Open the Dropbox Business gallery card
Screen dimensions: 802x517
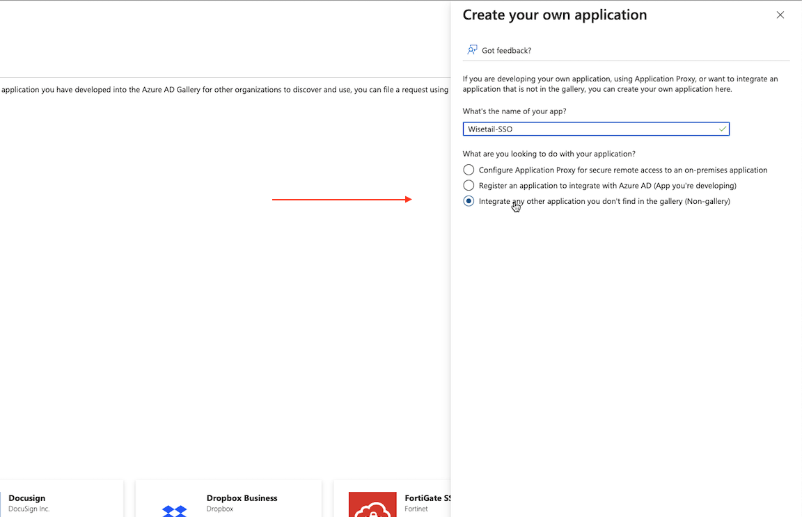coord(228,499)
